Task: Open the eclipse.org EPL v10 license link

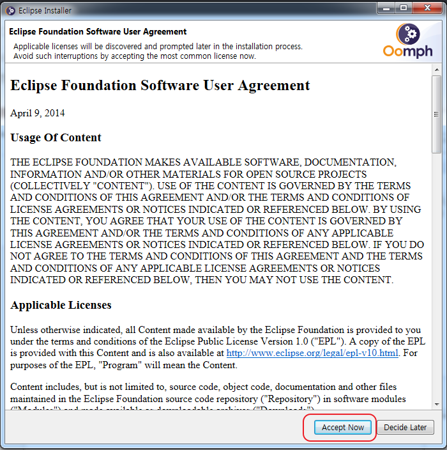Action: pyautogui.click(x=312, y=353)
